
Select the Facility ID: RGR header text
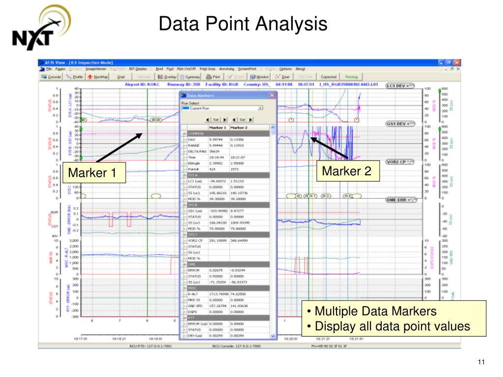coord(222,84)
